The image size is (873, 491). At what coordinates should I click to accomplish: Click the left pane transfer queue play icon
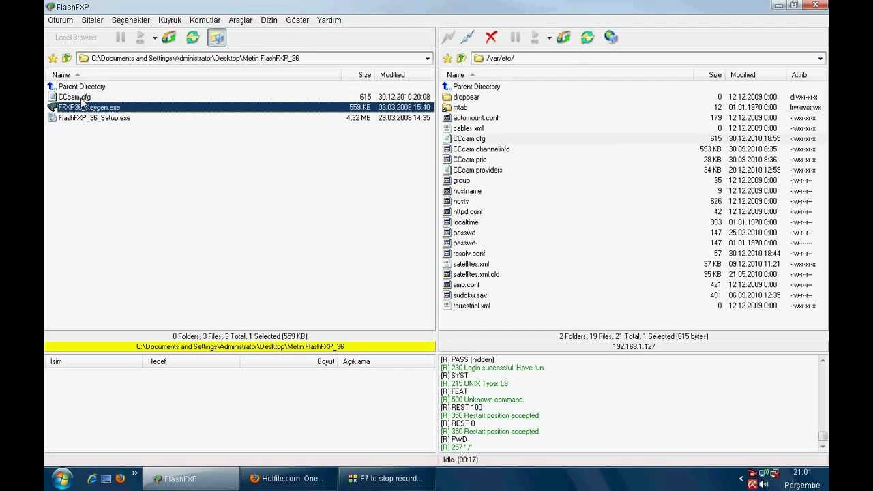pos(140,38)
